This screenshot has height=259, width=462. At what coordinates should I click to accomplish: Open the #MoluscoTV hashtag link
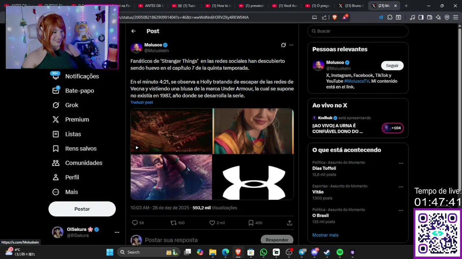pyautogui.click(x=357, y=81)
